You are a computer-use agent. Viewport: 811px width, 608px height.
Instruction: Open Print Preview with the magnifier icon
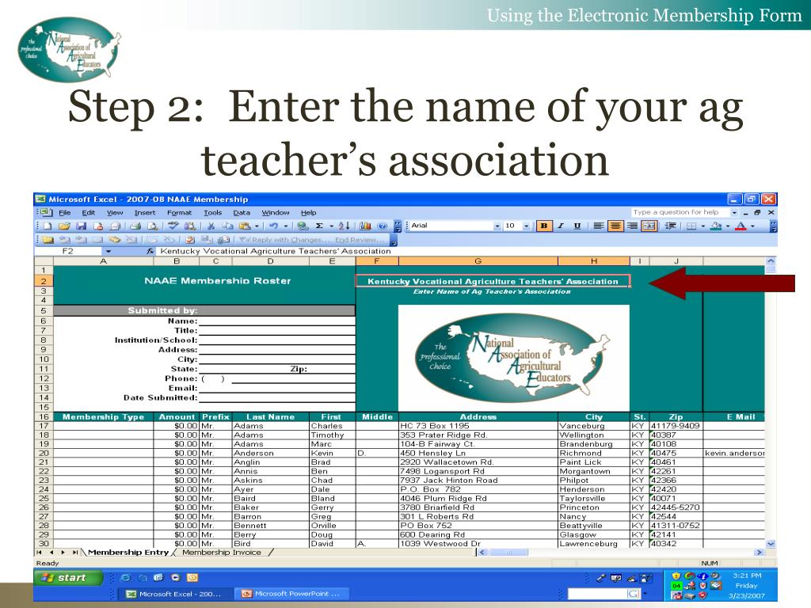[153, 226]
